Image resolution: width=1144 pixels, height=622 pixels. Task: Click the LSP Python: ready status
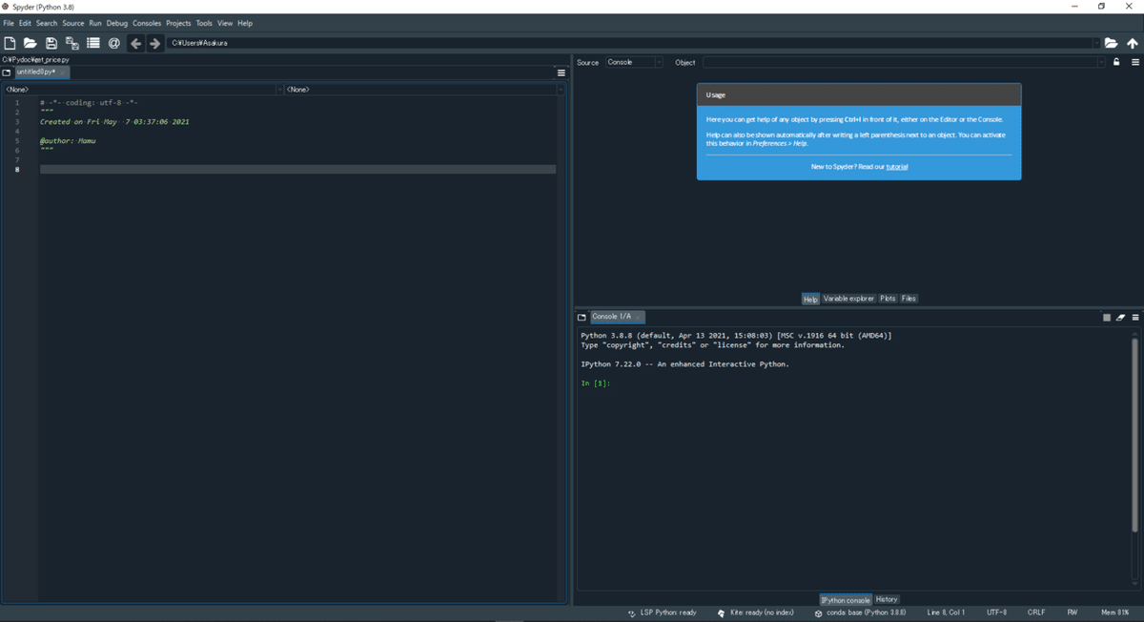tap(663, 612)
